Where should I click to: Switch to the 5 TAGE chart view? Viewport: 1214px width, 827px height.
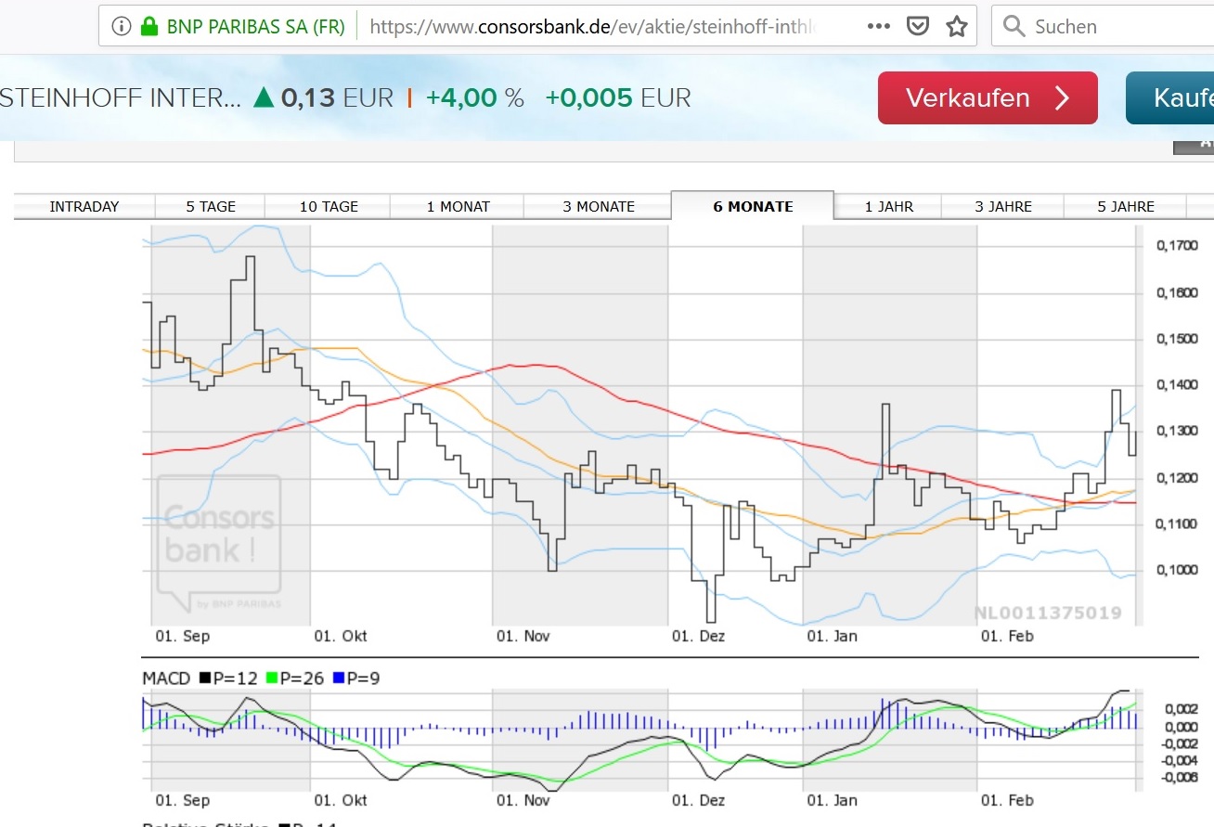(x=210, y=206)
